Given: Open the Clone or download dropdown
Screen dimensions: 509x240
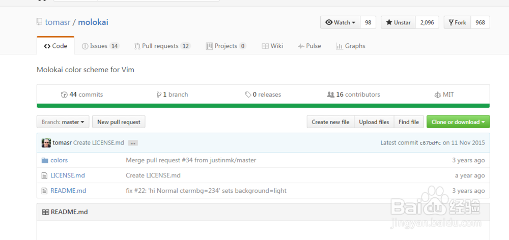Looking at the screenshot, I should coord(459,122).
